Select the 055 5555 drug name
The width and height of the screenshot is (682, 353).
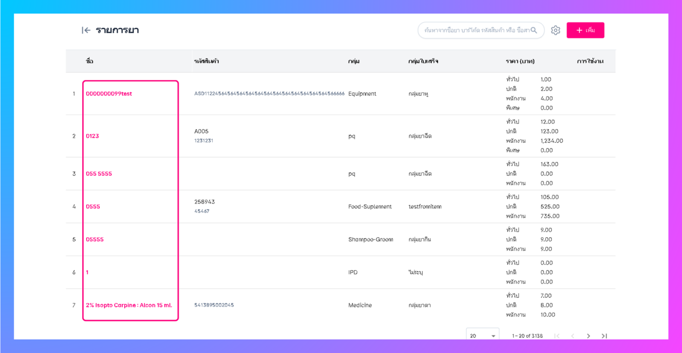pos(99,174)
